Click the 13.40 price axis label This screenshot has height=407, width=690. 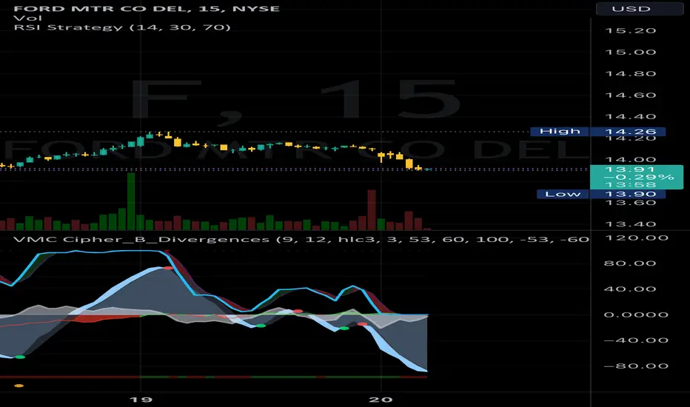(x=631, y=224)
